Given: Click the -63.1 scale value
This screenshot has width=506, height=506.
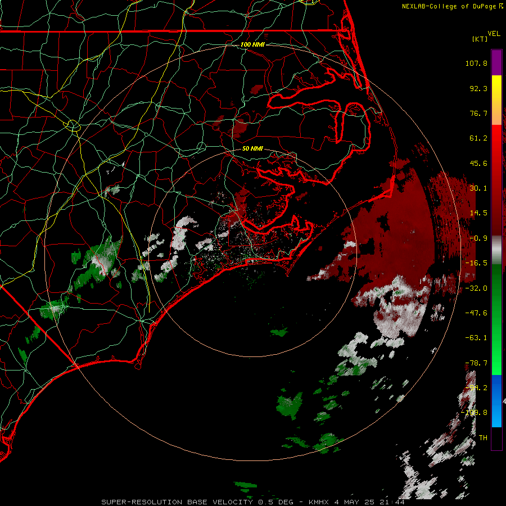Looking at the screenshot, I should click(476, 338).
